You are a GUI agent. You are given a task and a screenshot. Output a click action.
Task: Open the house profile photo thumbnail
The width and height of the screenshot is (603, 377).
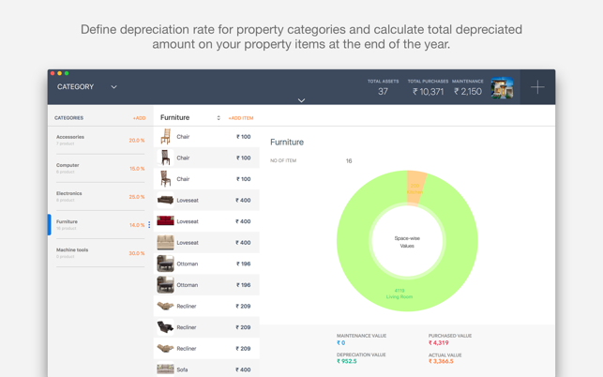coord(502,87)
